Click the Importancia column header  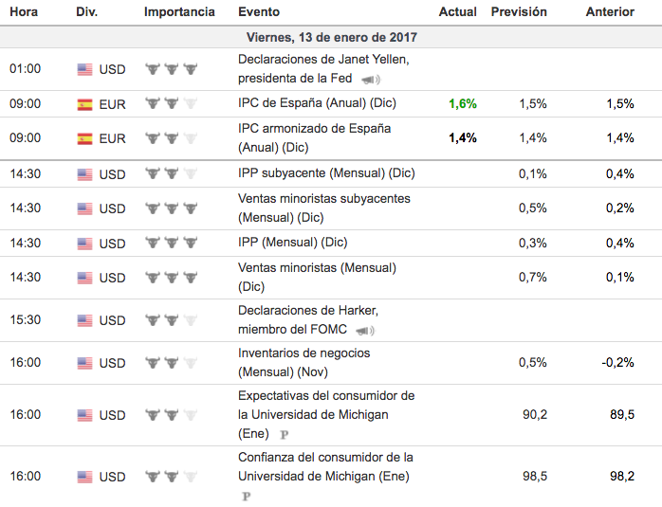click(x=179, y=12)
